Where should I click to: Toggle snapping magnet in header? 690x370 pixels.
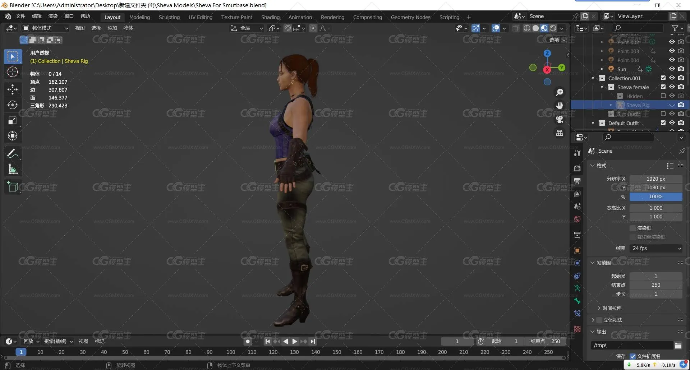tap(287, 28)
